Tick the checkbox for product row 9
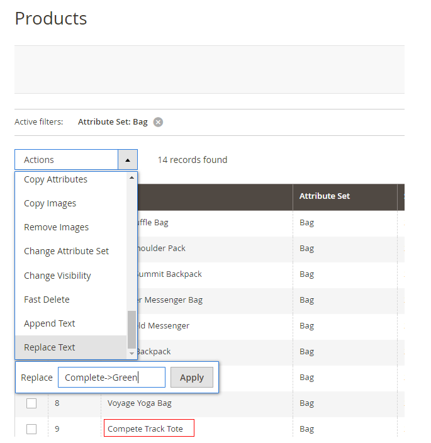The height and width of the screenshot is (443, 431). tap(31, 429)
